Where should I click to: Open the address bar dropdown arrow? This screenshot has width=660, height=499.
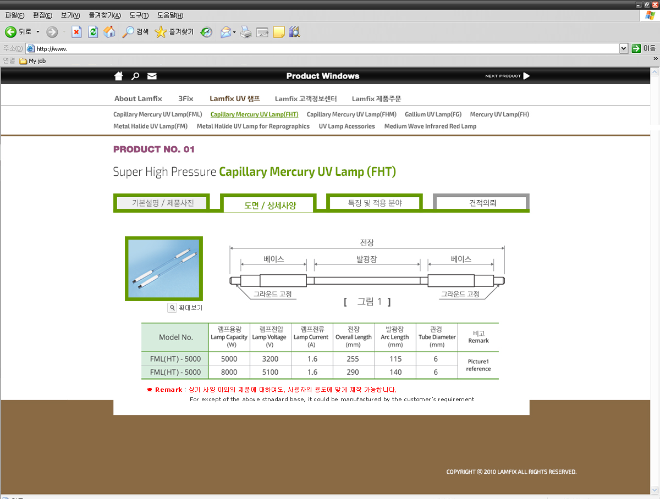pyautogui.click(x=623, y=48)
